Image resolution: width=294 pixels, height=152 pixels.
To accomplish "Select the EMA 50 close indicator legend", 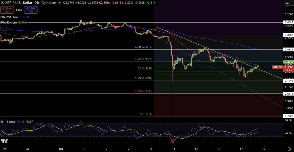I will (x=14, y=22).
